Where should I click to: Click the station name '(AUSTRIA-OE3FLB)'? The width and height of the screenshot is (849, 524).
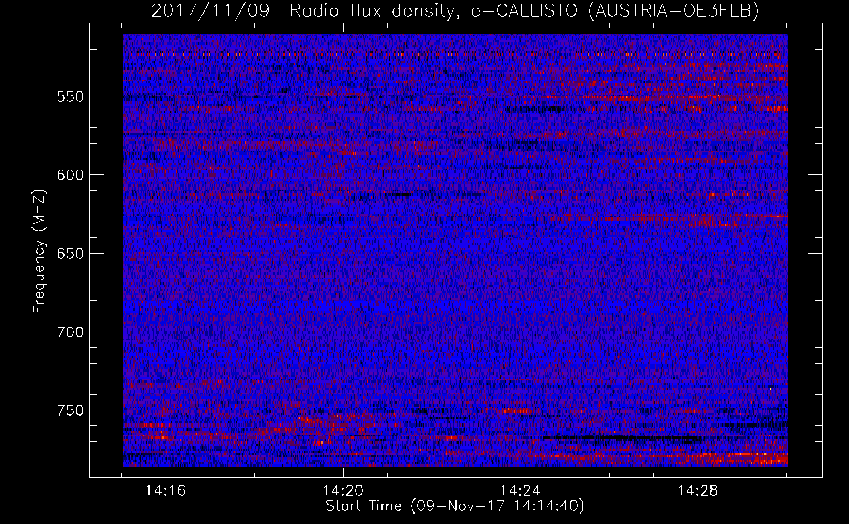674,10
